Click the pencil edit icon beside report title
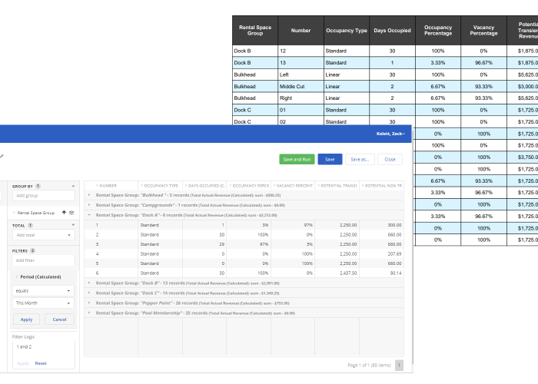Image resolution: width=538 pixels, height=384 pixels. click(x=2, y=157)
